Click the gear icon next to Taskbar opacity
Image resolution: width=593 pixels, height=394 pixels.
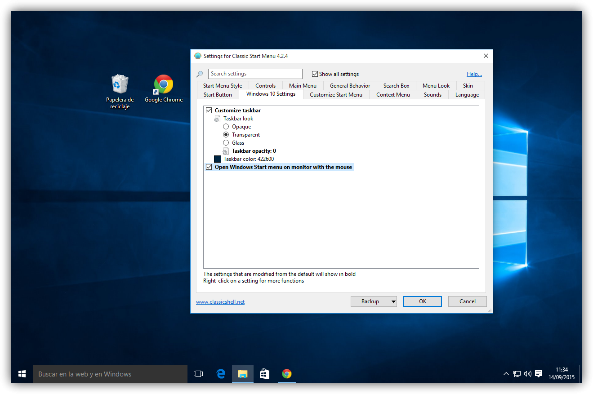pyautogui.click(x=226, y=151)
